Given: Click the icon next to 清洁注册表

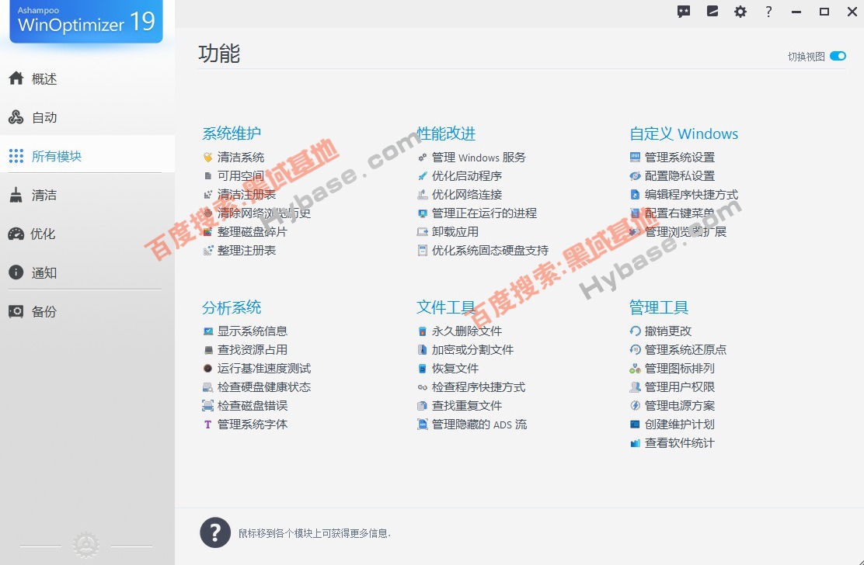Looking at the screenshot, I should [207, 195].
